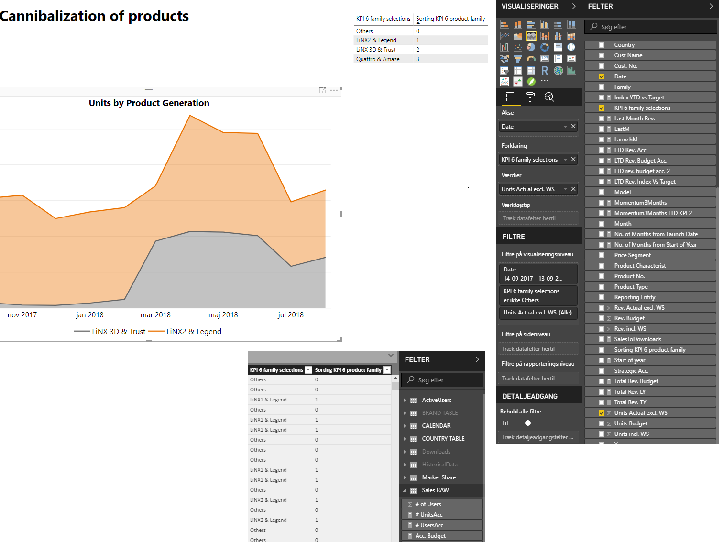Image resolution: width=724 pixels, height=542 pixels.
Task: Select the donut chart visual
Action: click(x=545, y=47)
